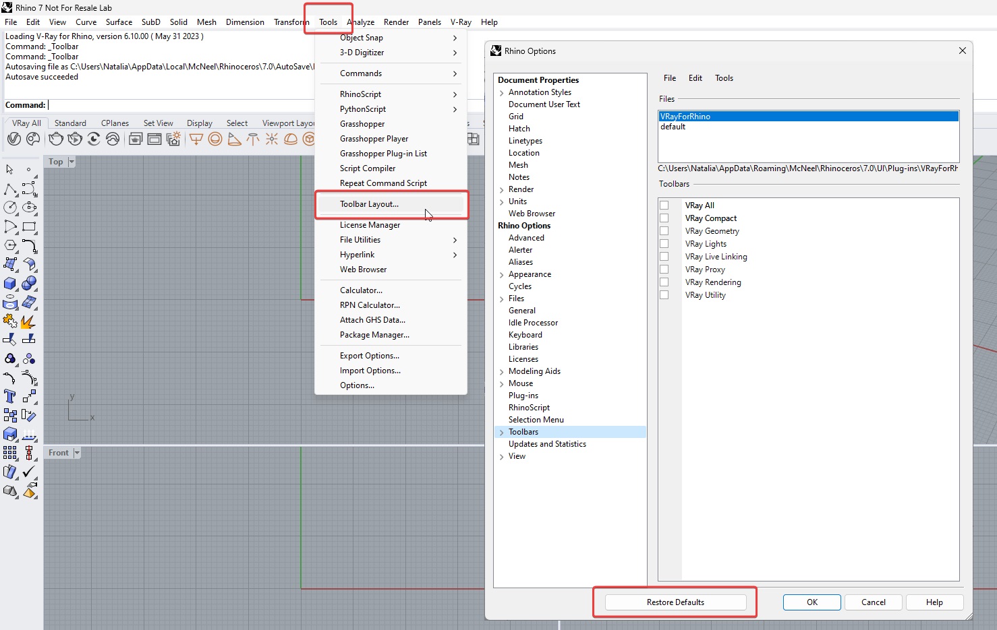Check the VRay Rendering toolbar box

click(664, 282)
